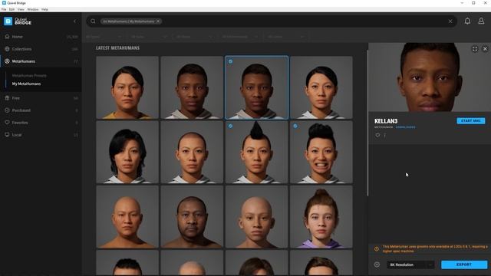Select My MetaHumans sub-item

coord(26,84)
